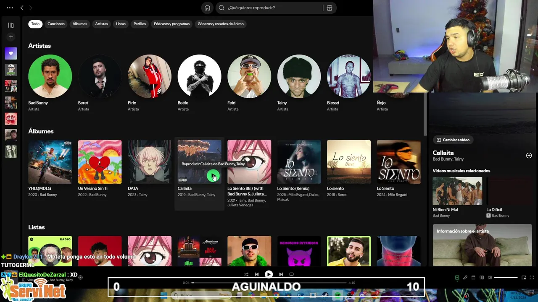
Task: Open the 'Un Verano Sin Ti' album cover
Action: point(100,162)
